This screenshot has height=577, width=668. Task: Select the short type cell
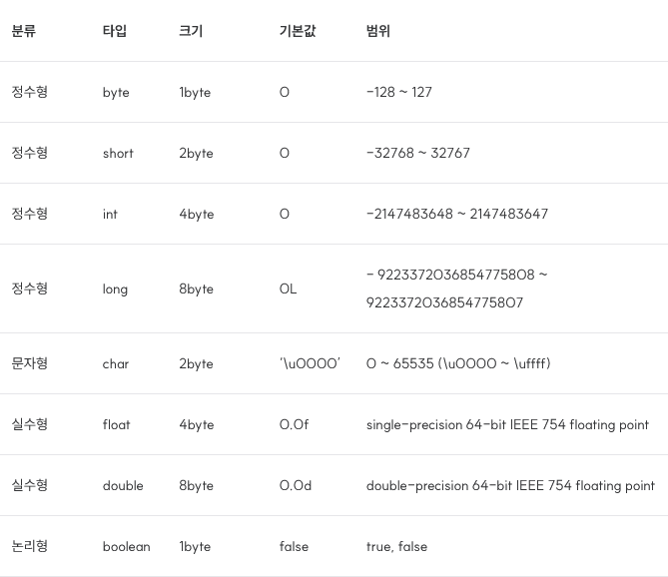click(118, 154)
